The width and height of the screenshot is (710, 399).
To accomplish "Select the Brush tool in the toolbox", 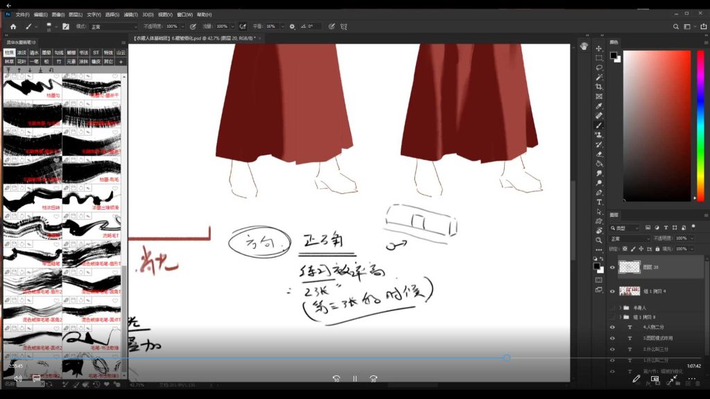I will (x=598, y=125).
